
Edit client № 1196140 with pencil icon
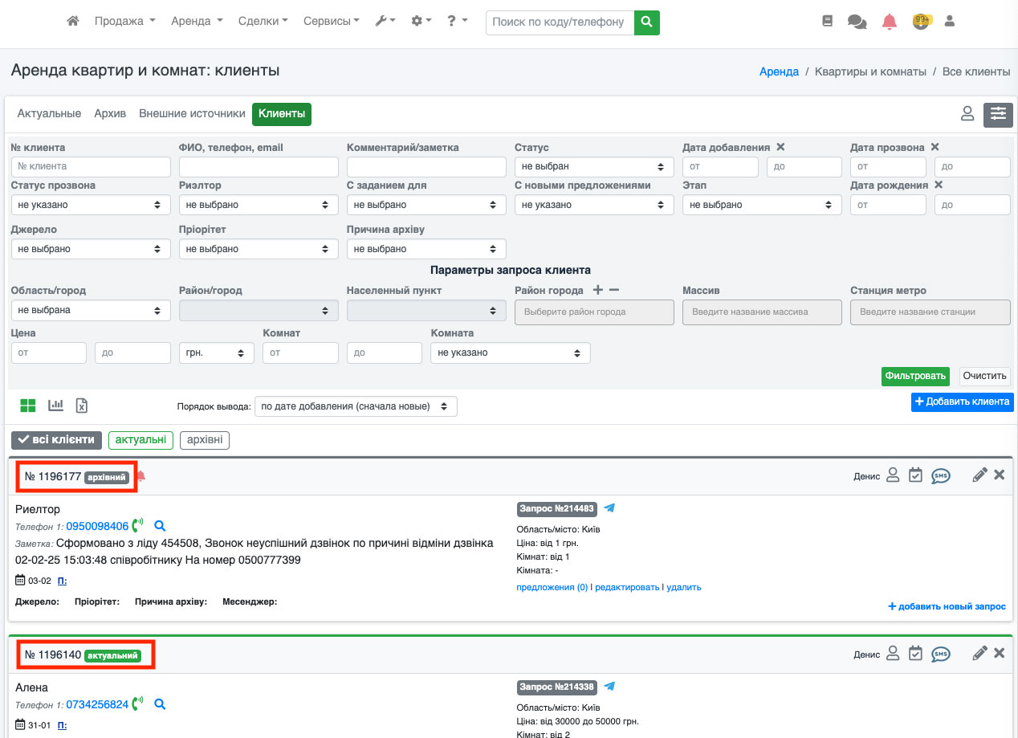point(979,654)
